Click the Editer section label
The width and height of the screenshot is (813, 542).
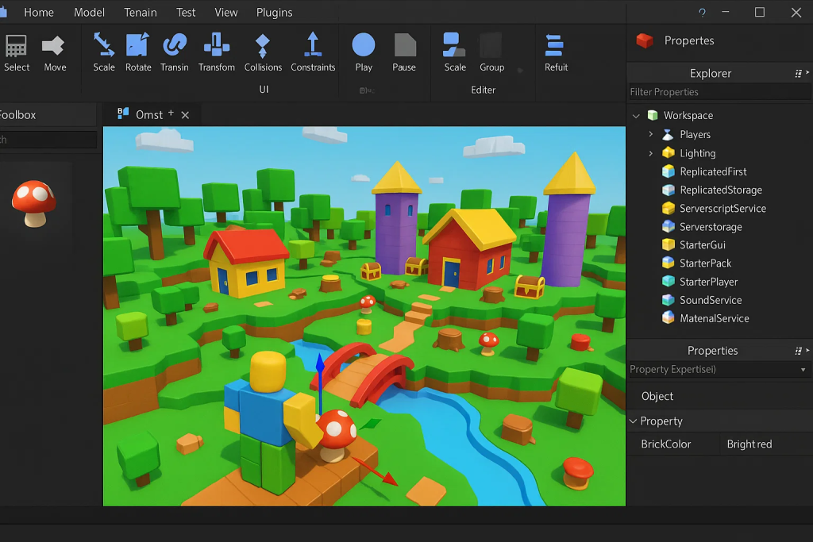[483, 90]
